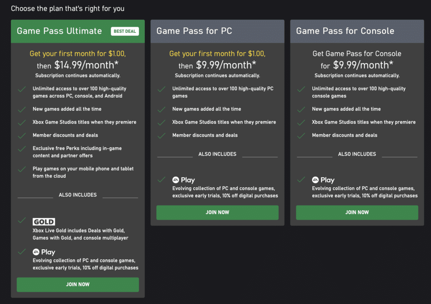Click the checkmark beside the GOLD logo
This screenshot has height=304, width=431.
(x=22, y=221)
